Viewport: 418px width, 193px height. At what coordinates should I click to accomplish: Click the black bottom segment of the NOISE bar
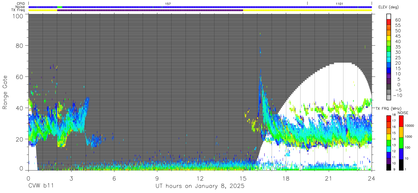click(401, 164)
